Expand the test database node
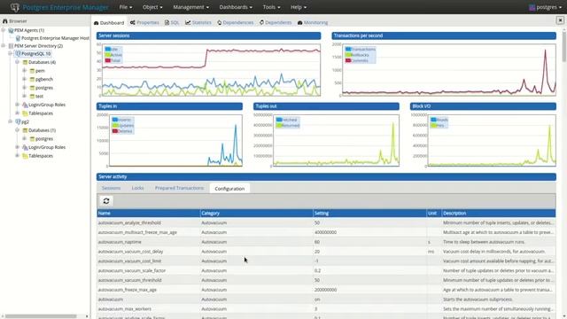 point(24,96)
